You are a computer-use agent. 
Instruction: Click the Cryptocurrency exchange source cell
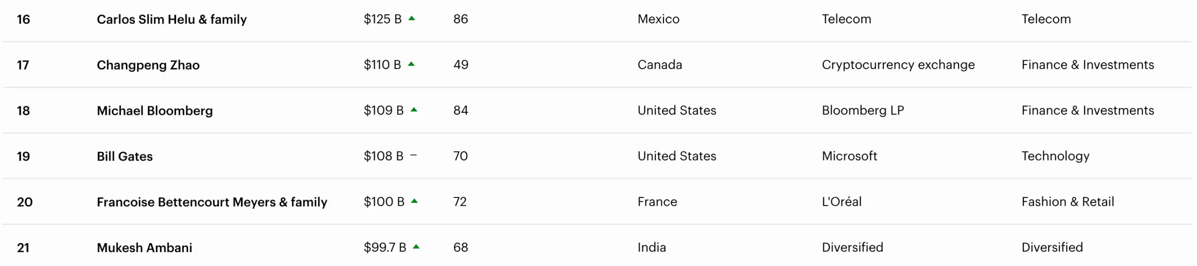pyautogui.click(x=898, y=65)
